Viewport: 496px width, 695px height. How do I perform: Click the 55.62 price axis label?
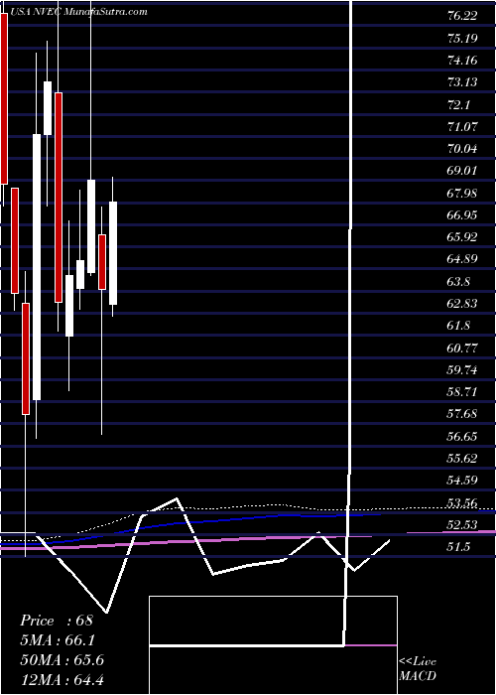point(462,458)
